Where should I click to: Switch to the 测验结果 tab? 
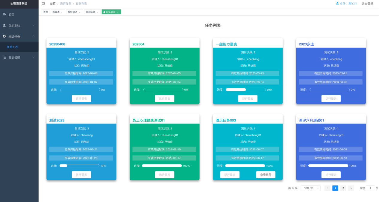pyautogui.click(x=90, y=12)
